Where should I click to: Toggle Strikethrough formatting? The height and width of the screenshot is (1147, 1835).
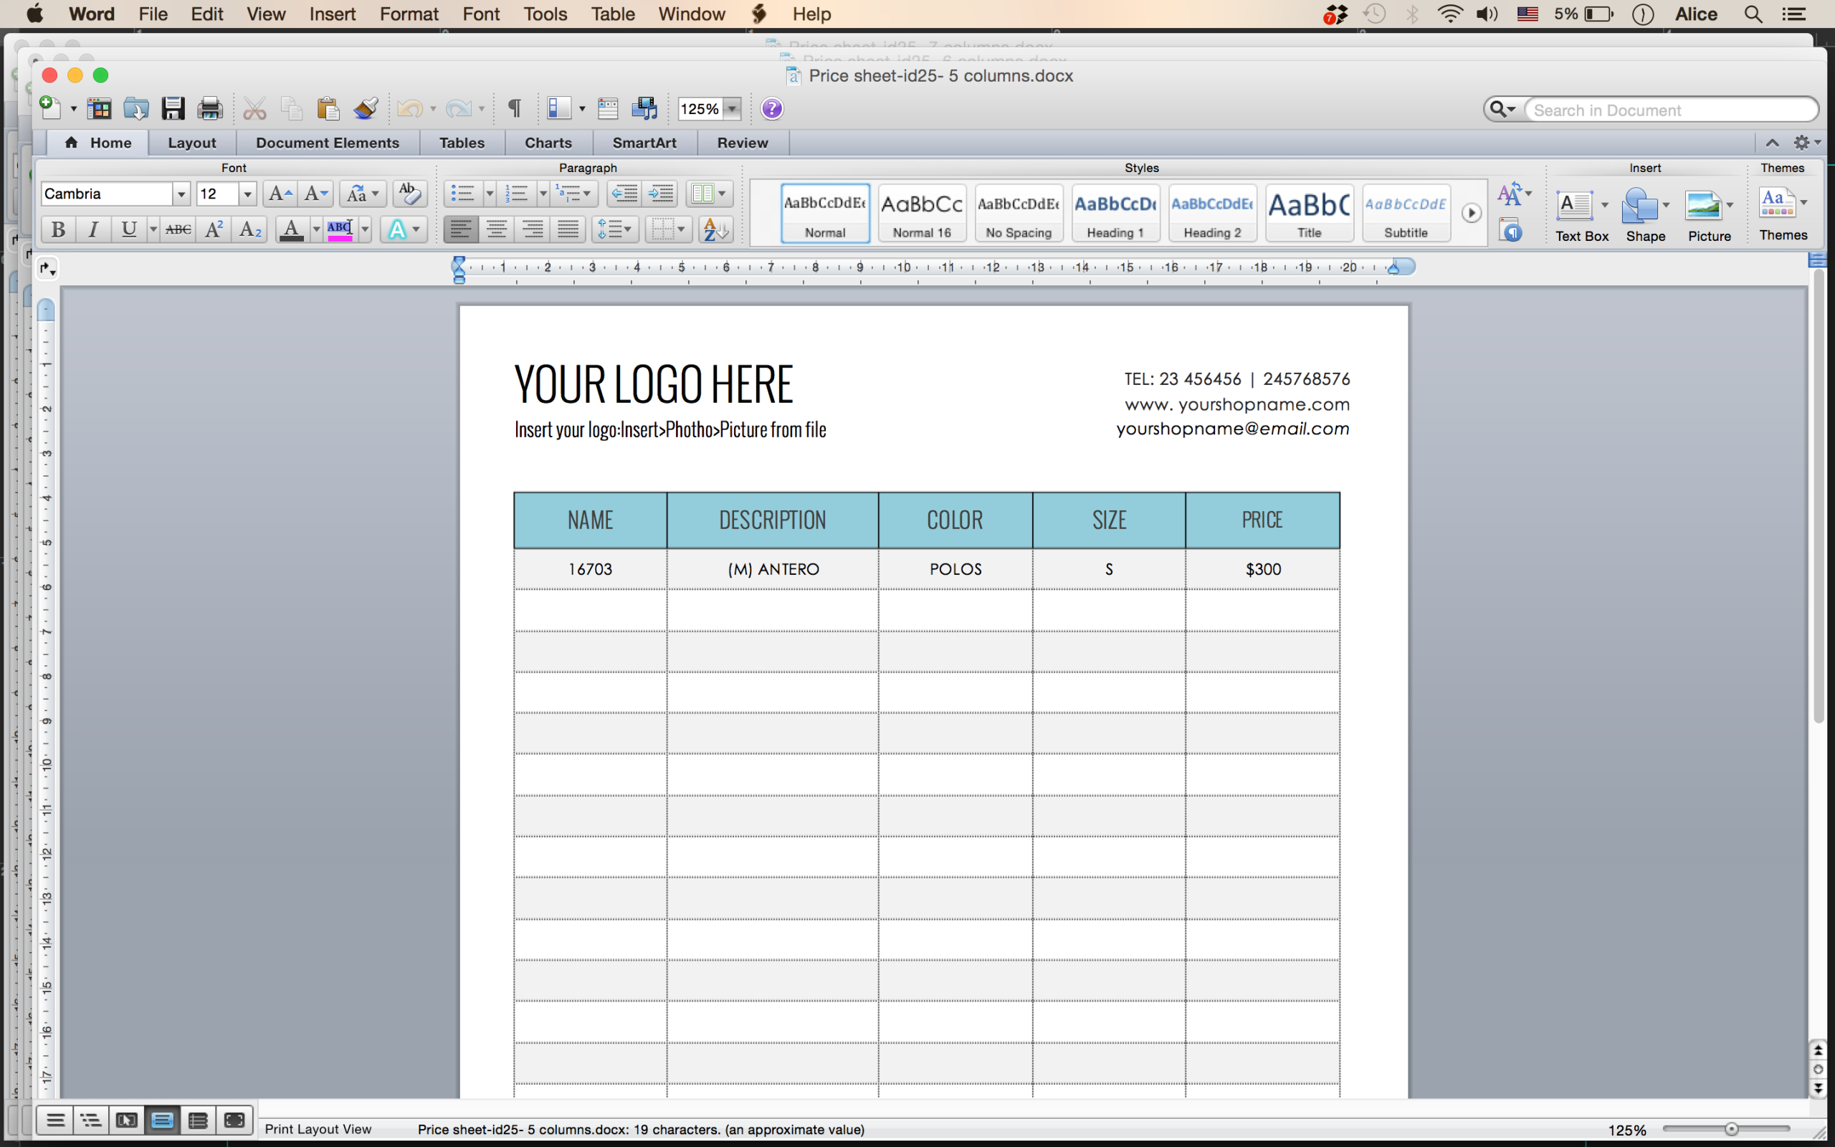[x=178, y=229]
